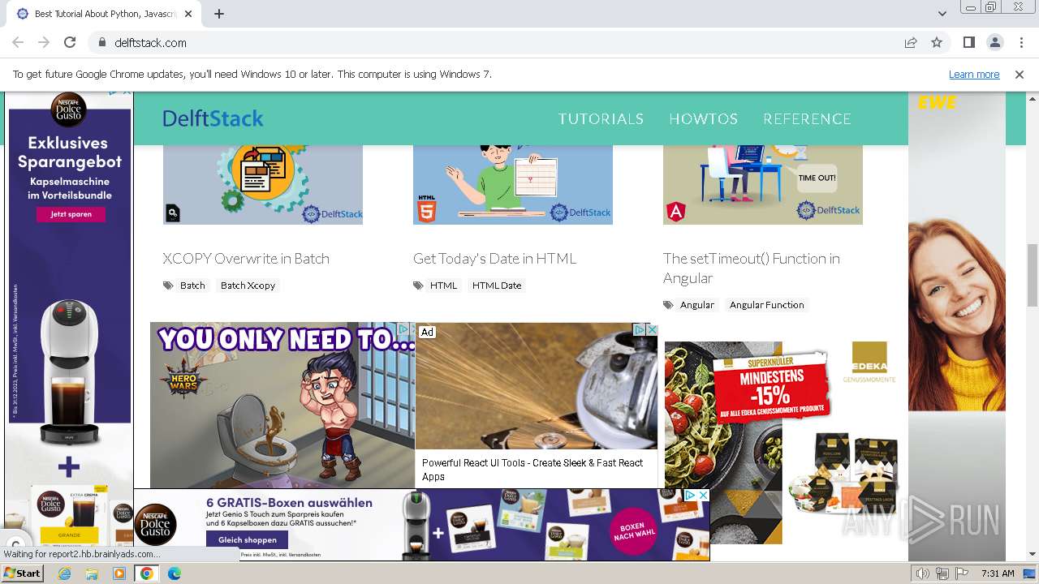
Task: Dismiss the Chrome update notification bar
Action: point(1020,74)
